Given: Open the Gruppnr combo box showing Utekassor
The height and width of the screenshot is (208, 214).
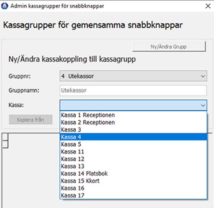Looking at the screenshot, I should coord(133,76).
